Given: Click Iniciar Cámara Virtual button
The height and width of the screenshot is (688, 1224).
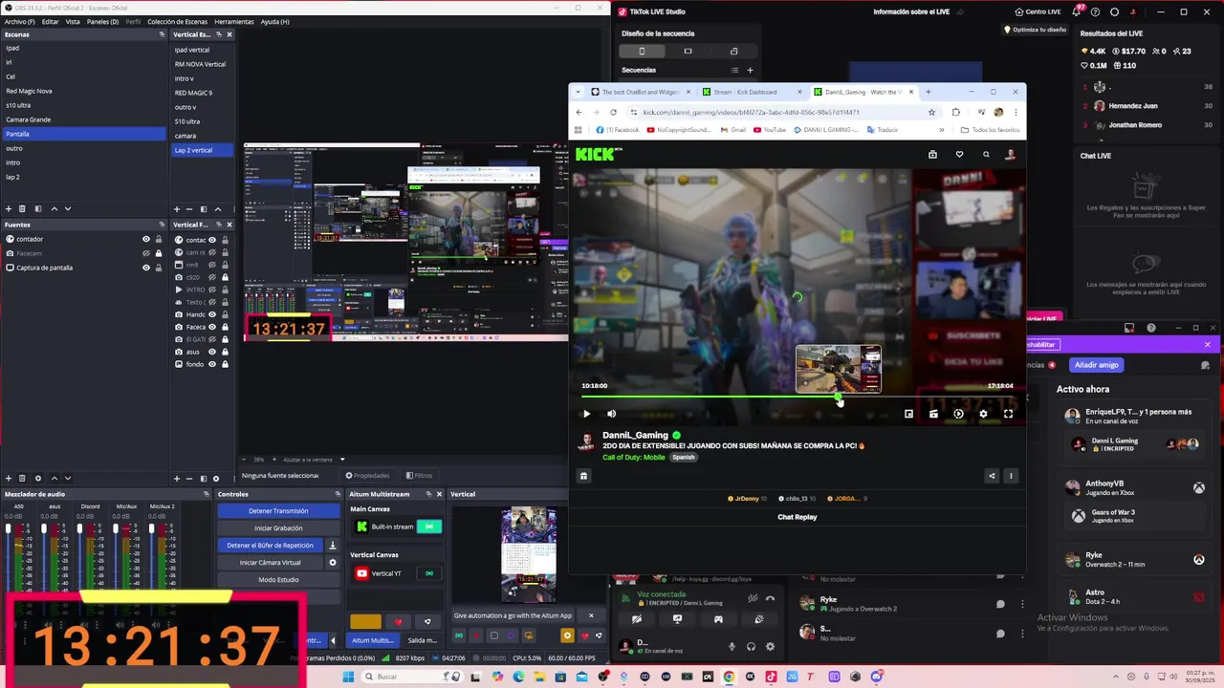Looking at the screenshot, I should tap(272, 563).
